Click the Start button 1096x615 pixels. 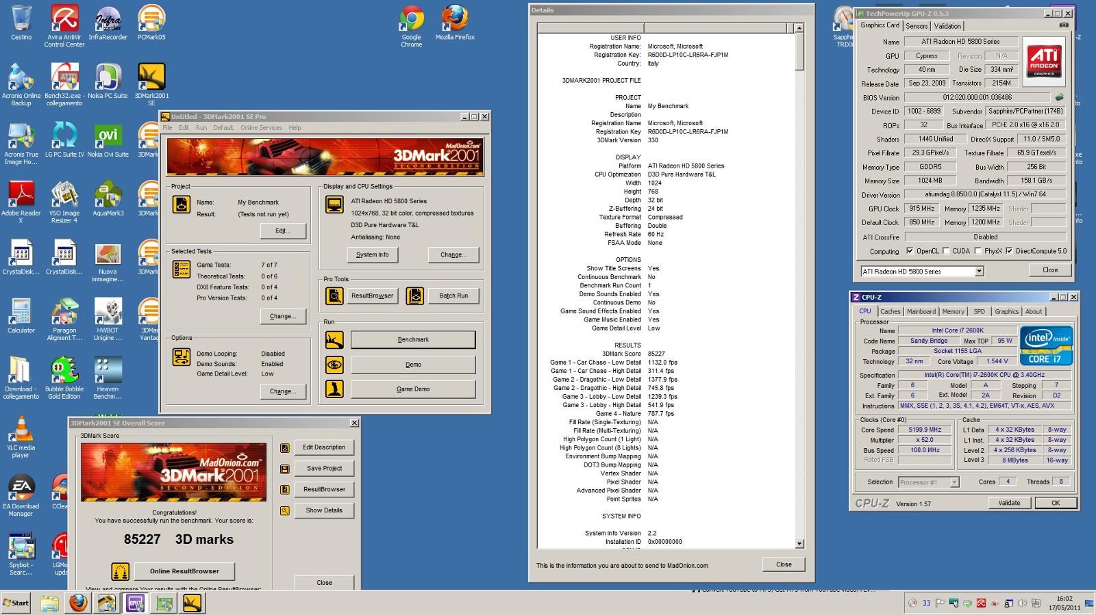click(16, 603)
